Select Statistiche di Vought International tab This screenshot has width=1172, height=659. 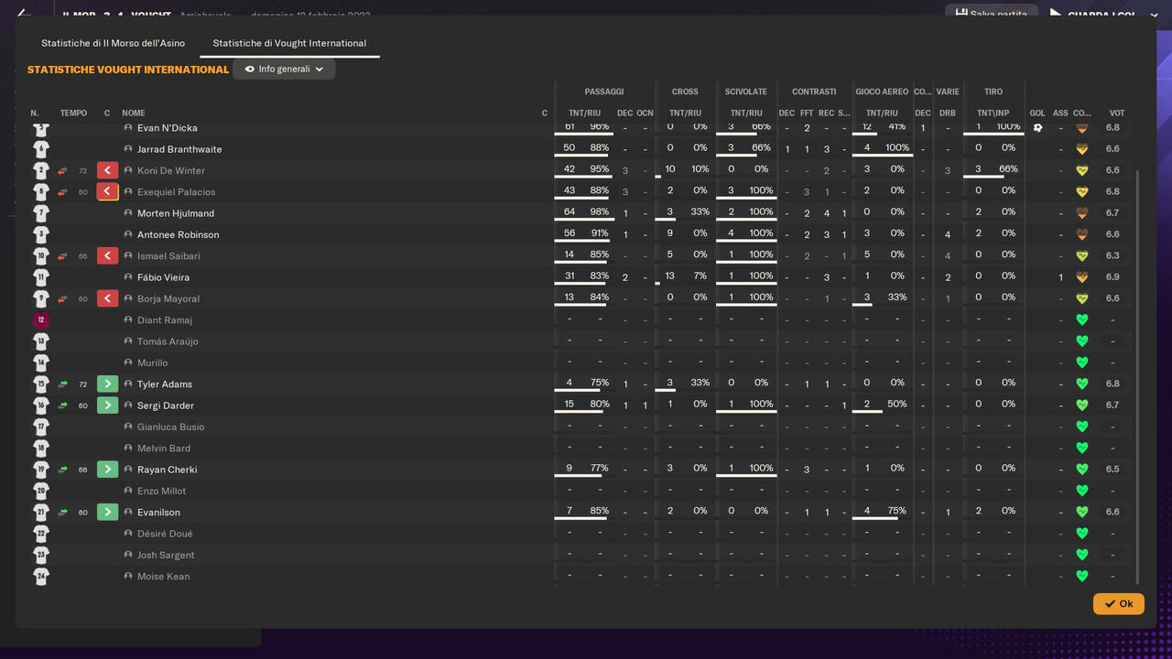click(x=289, y=43)
